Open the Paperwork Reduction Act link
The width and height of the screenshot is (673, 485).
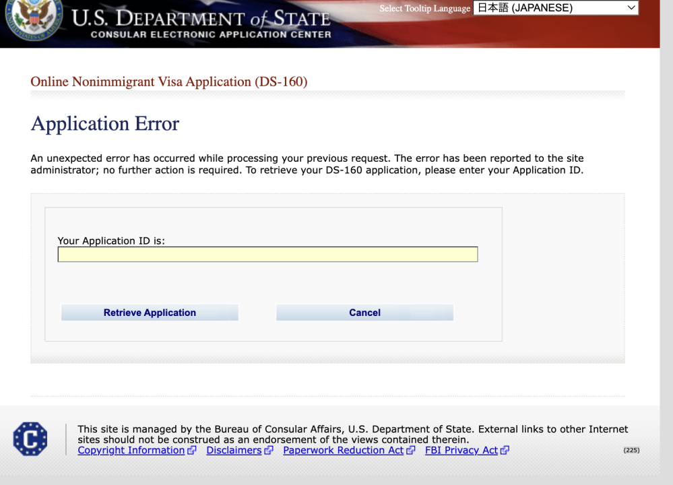(344, 450)
